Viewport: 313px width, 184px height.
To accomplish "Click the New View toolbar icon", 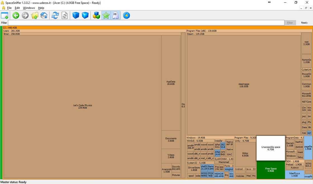I will pyautogui.click(x=5, y=15).
